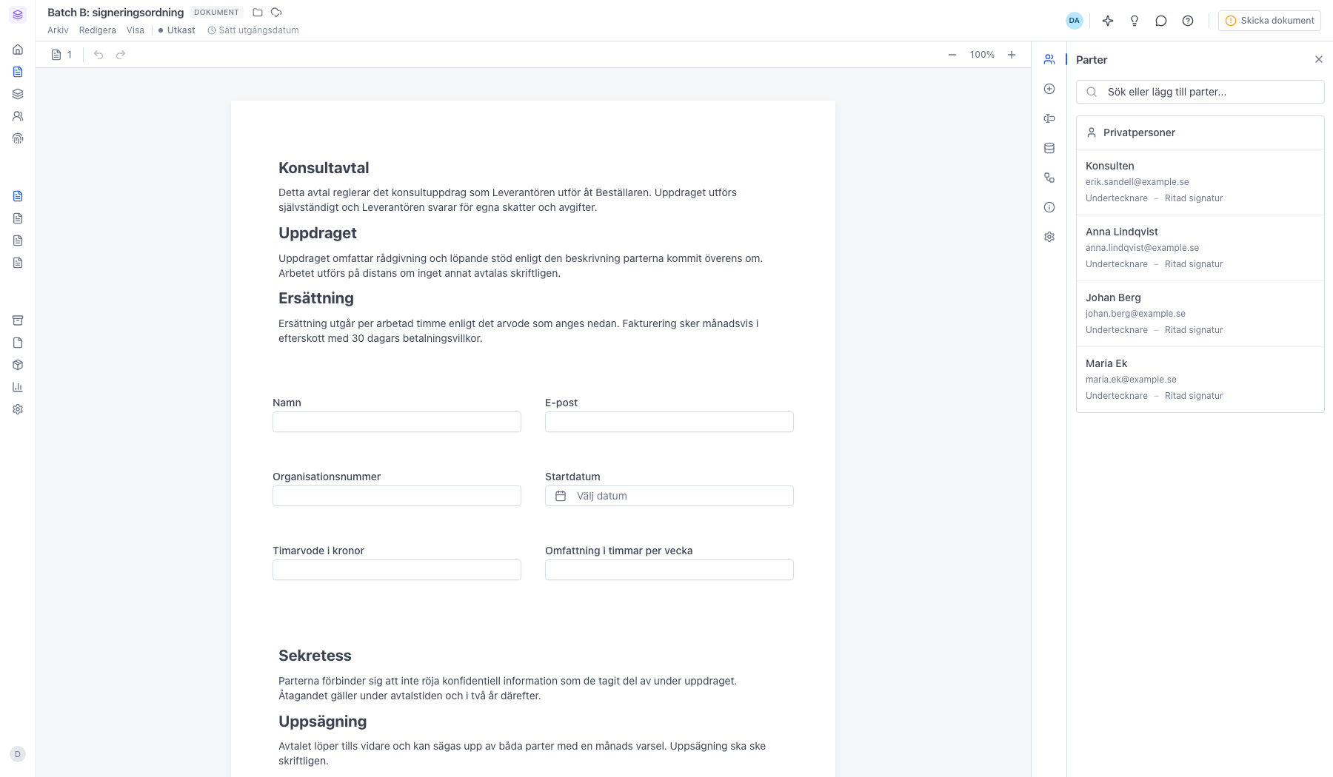Select the Johan Berg party entry
Screen dimensions: 1333x777
[x=1200, y=314]
